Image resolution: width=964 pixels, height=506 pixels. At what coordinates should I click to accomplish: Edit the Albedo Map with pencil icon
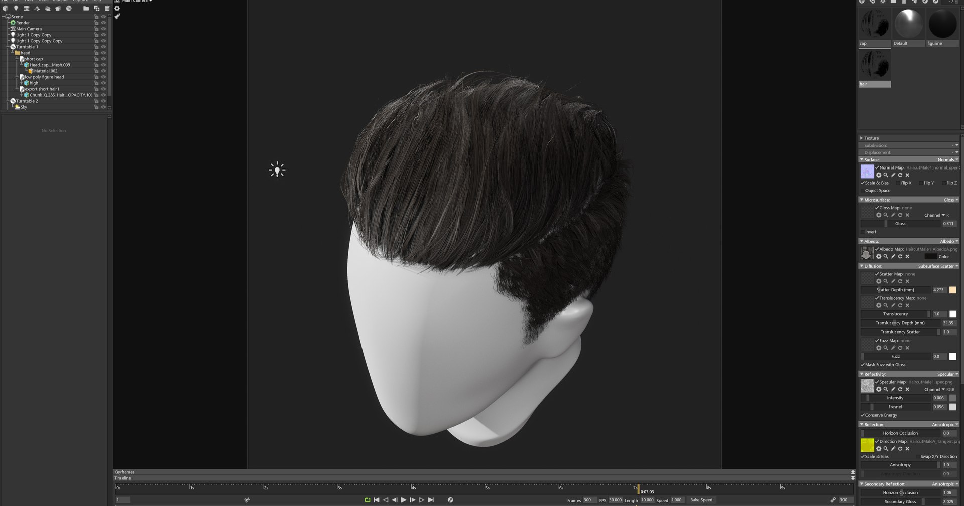coord(893,256)
